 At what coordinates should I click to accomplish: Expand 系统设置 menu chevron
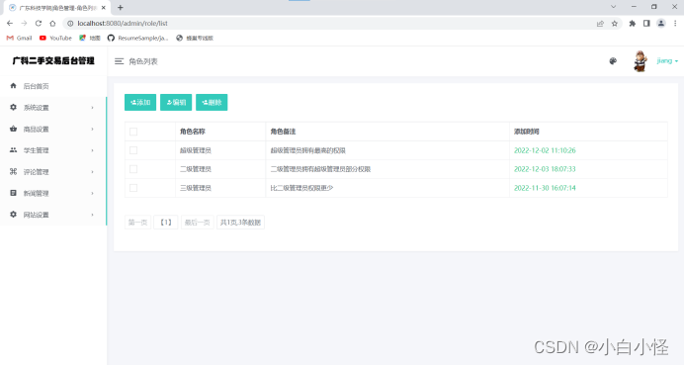(92, 108)
